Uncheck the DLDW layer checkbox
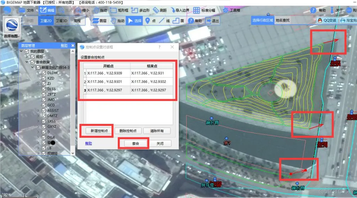357x198 pixels. (44, 73)
